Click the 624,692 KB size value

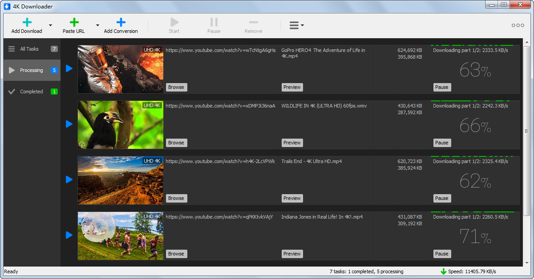[410, 50]
